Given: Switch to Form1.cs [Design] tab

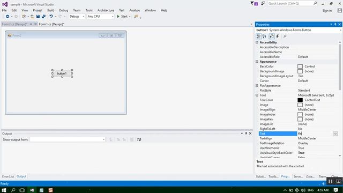Looking at the screenshot, I should tap(51, 24).
